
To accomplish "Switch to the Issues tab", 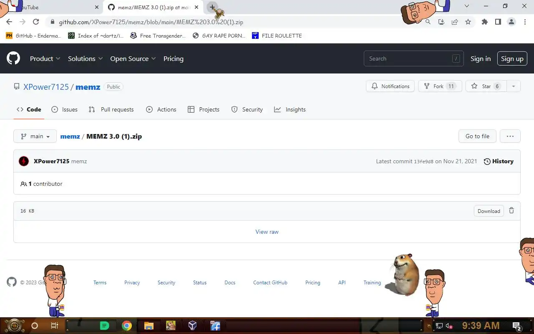I will point(64,109).
